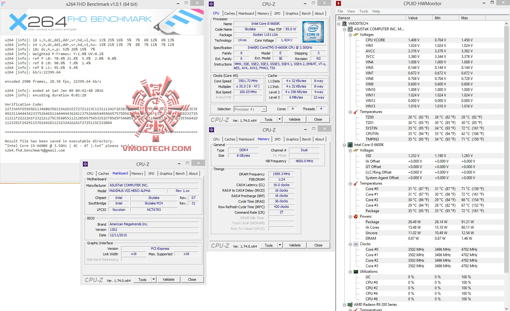This screenshot has height=311, width=510.
Task: Click the Sensor column header in HWMonitor
Action: [x=371, y=18]
